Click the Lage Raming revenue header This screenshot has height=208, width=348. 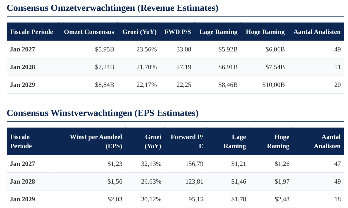coord(218,32)
